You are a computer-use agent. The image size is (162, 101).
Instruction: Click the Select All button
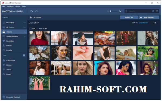[129, 17]
